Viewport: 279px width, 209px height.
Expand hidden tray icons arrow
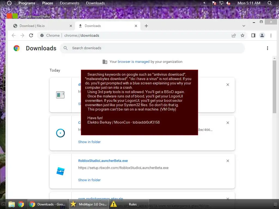pyautogui.click(x=204, y=3)
